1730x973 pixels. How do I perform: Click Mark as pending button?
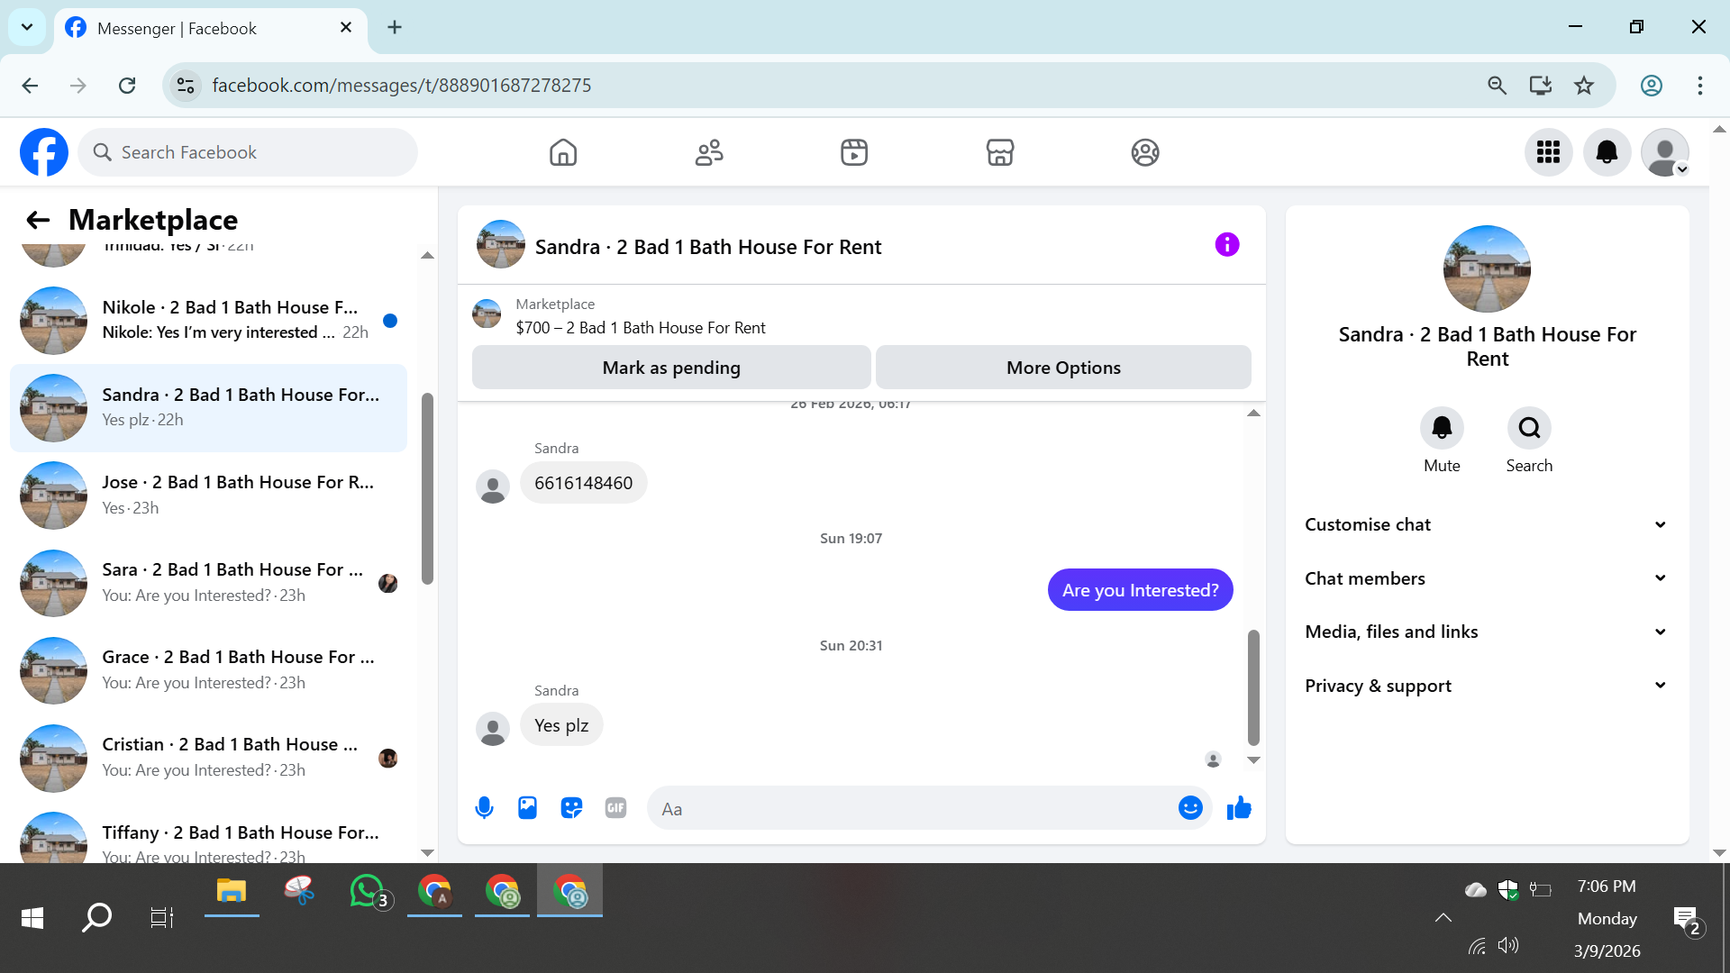tap(671, 368)
